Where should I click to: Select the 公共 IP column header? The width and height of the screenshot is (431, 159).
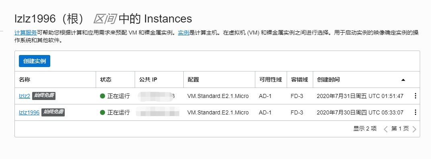(x=148, y=79)
